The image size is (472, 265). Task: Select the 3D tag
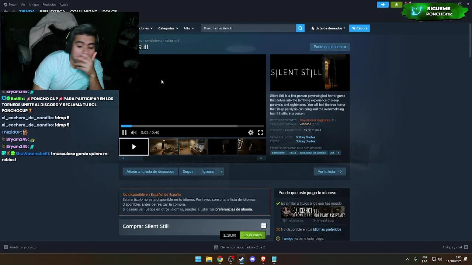pos(332,153)
